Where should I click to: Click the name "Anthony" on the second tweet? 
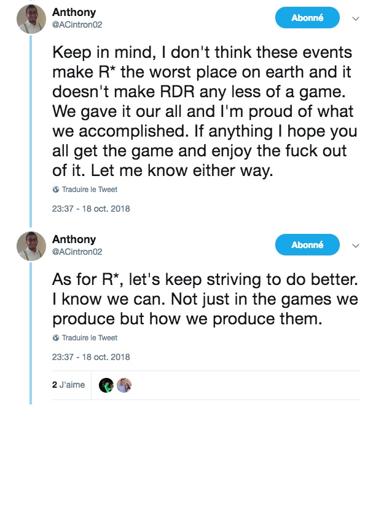point(74,239)
